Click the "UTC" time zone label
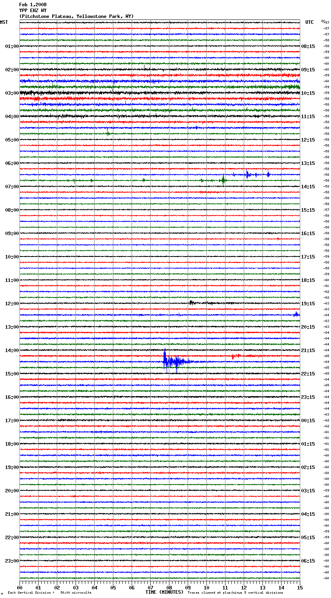This screenshot has width=331, height=598. [x=310, y=22]
